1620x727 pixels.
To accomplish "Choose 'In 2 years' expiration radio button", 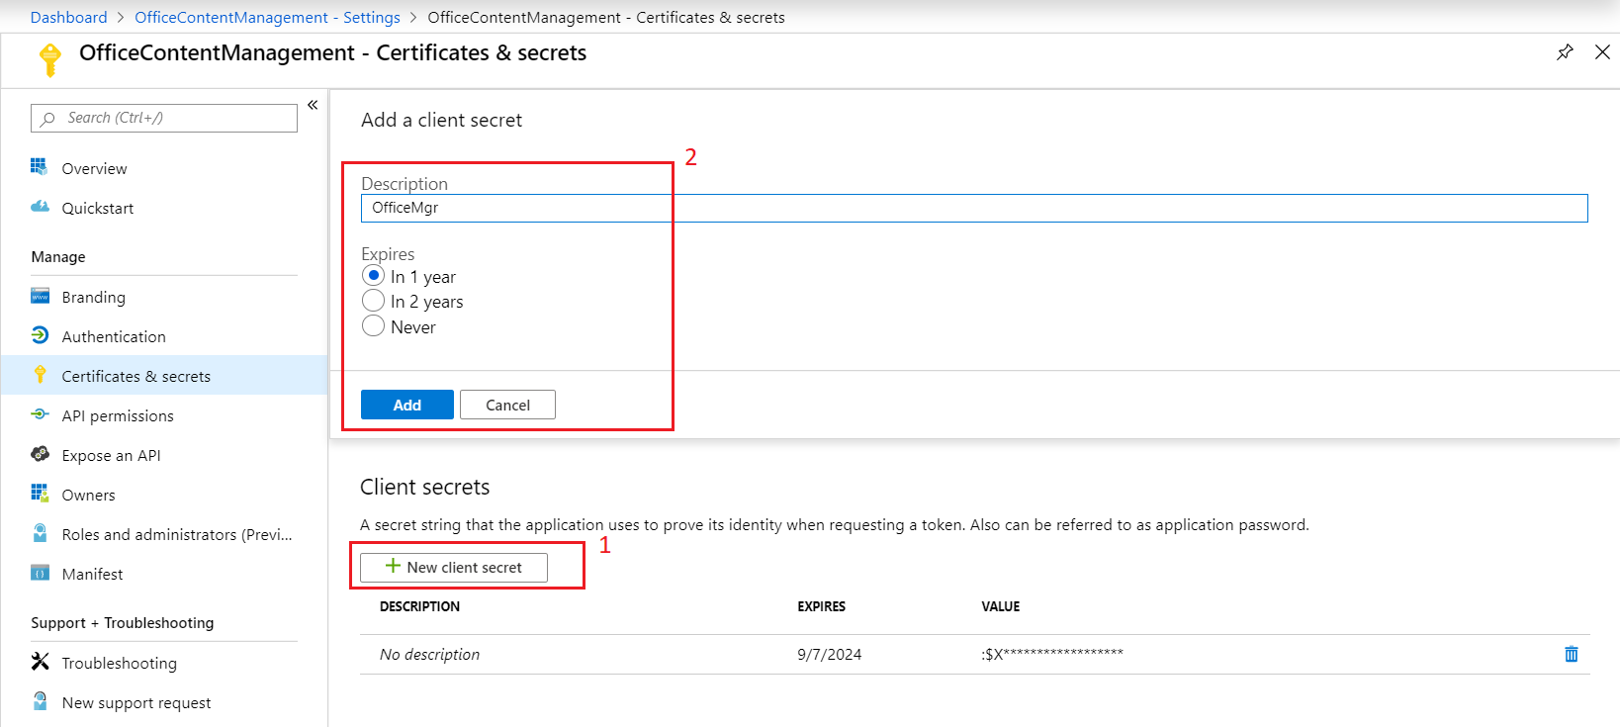I will coord(373,301).
